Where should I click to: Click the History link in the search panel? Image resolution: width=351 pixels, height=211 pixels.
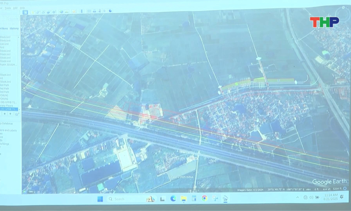[14, 29]
